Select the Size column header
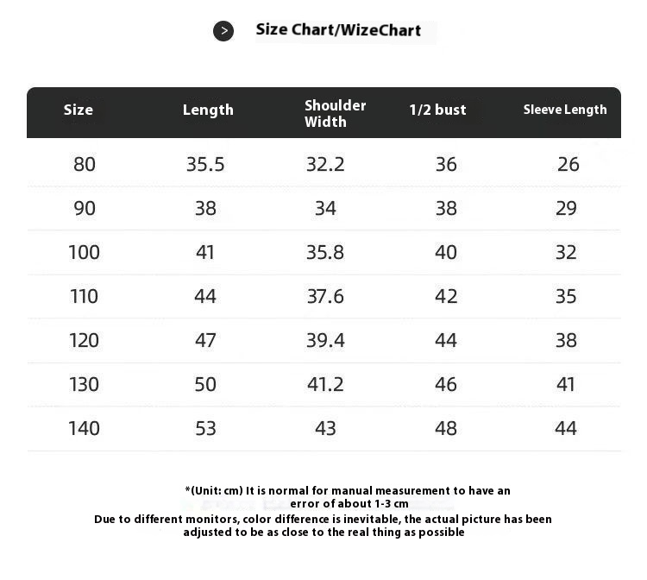 click(78, 110)
